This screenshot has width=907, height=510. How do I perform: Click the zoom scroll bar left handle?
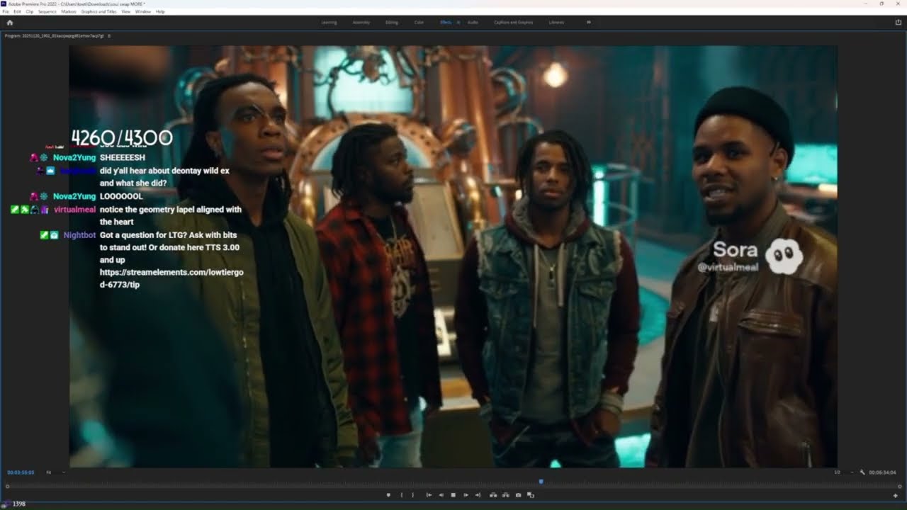coord(8,487)
